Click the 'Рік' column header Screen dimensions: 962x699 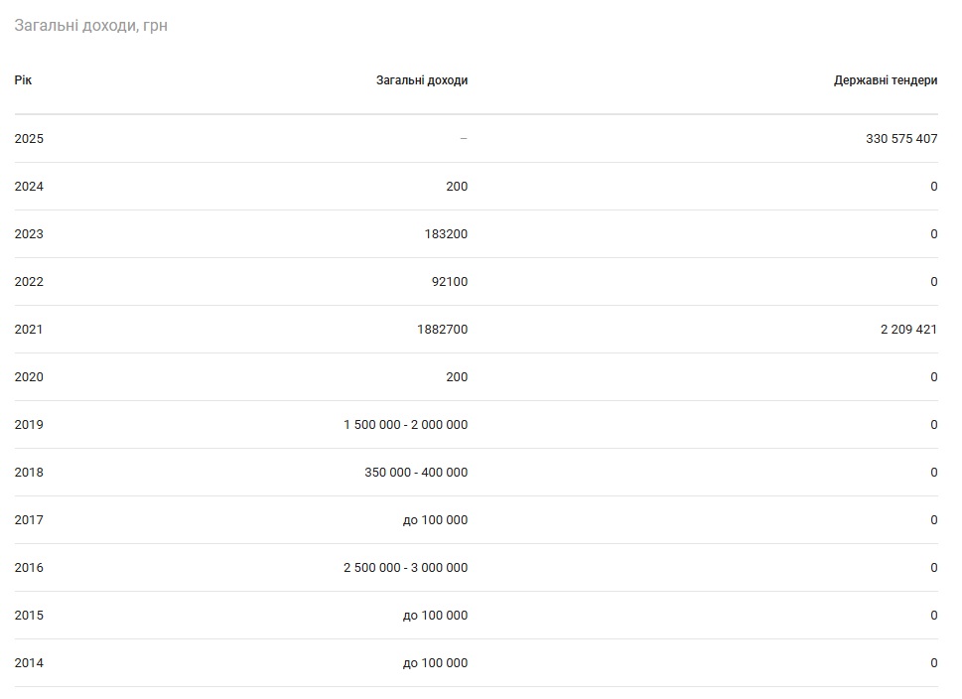coord(23,80)
